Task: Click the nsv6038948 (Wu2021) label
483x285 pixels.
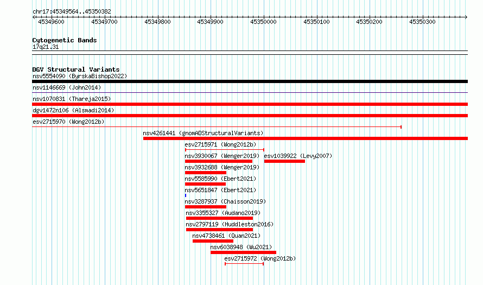Action: pyautogui.click(x=241, y=247)
